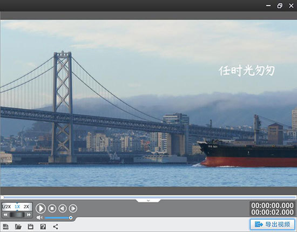Screen dimensions: 297x232
Task: Click the rewind double-arrow button
Action: tap(5, 215)
